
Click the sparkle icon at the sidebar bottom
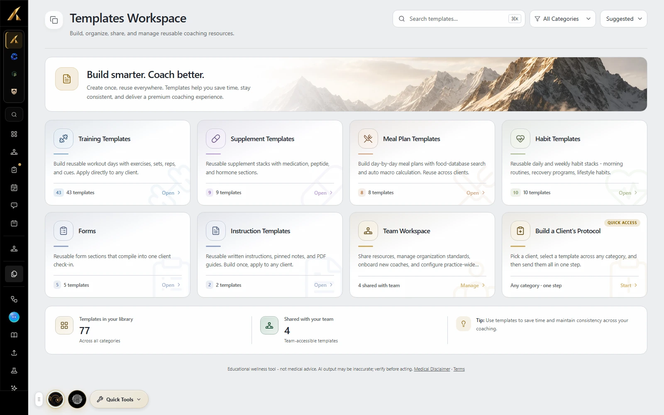(x=14, y=388)
